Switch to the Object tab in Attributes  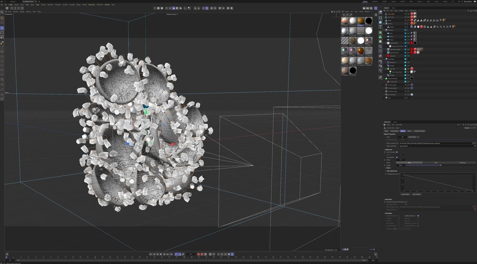(x=403, y=131)
